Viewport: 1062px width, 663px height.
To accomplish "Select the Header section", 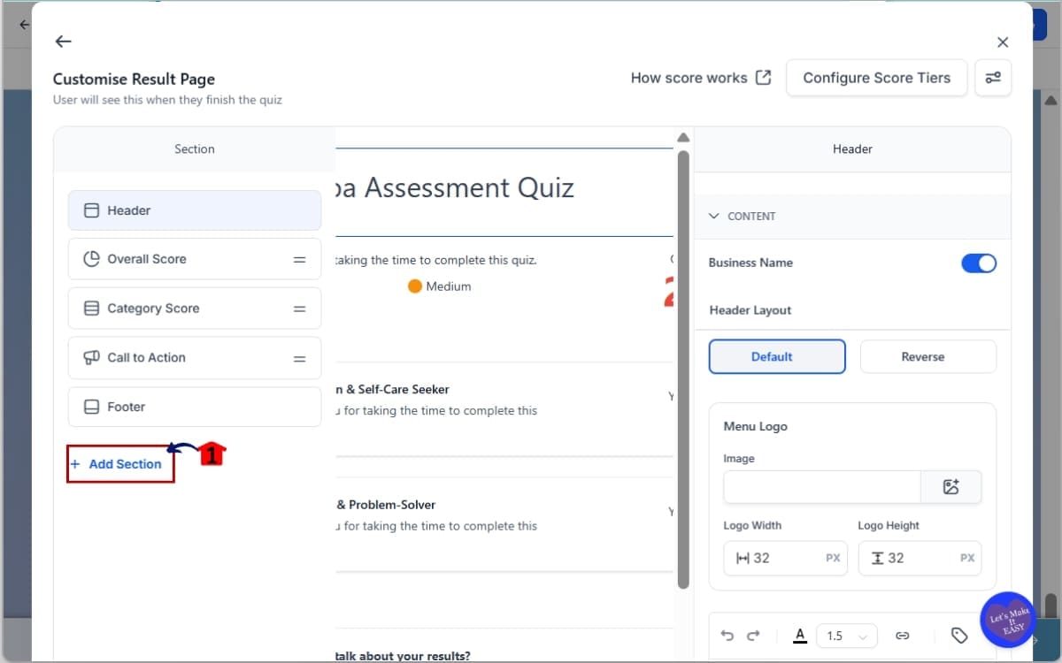I will coord(195,210).
